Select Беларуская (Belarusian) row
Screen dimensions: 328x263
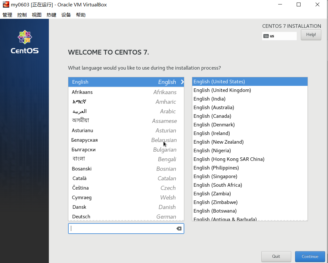(126, 140)
